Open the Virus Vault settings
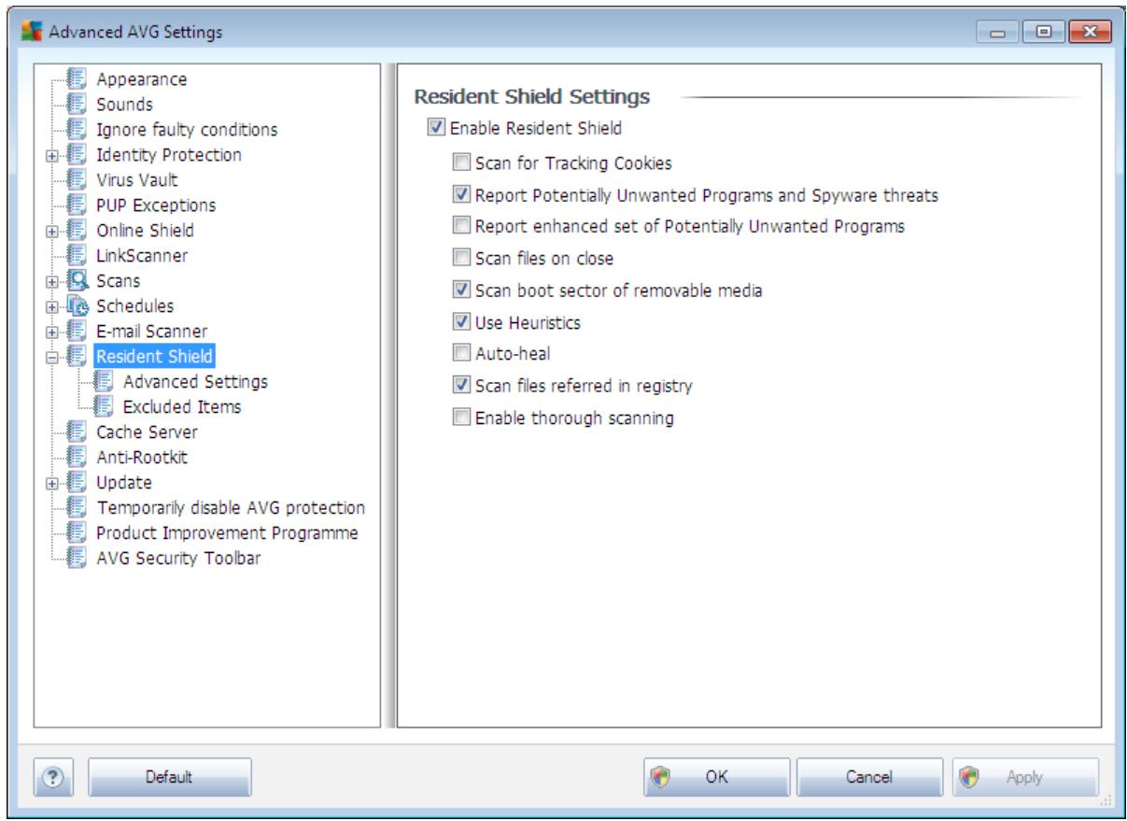Screen dimensions: 1127x821 136,180
